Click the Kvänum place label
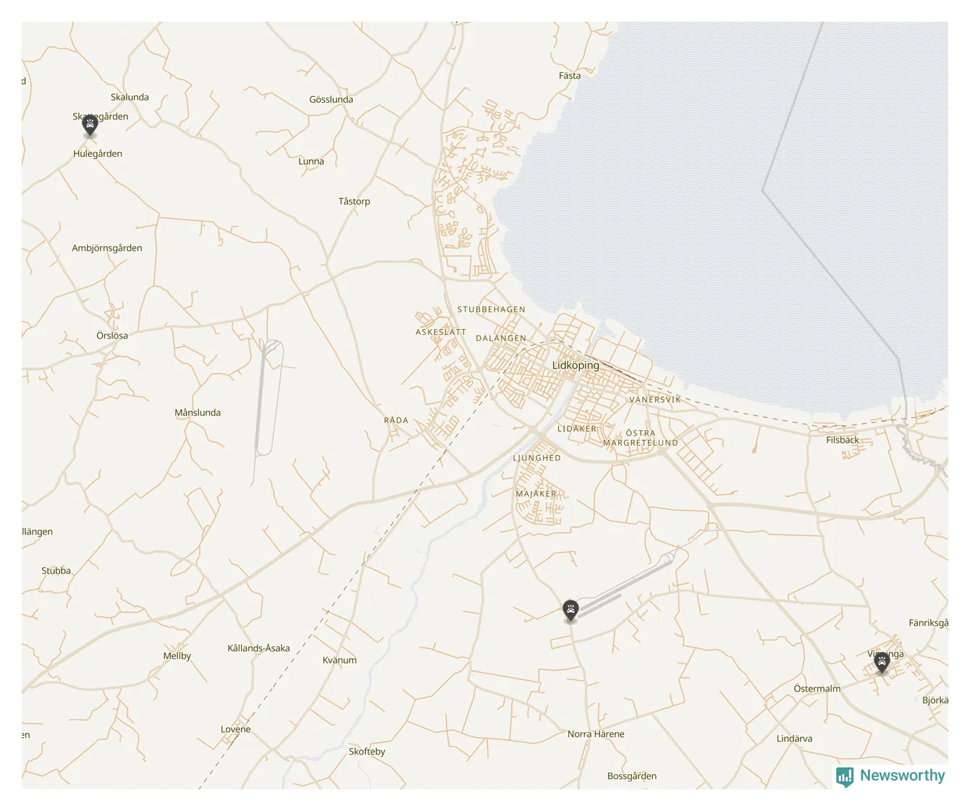970x811 pixels. click(339, 660)
